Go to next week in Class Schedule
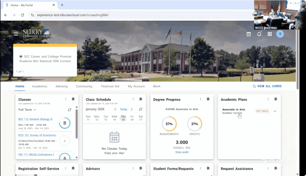 pyautogui.click(x=131, y=109)
